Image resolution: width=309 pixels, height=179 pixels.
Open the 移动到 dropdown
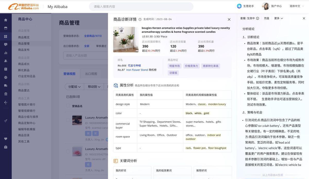tap(95, 87)
